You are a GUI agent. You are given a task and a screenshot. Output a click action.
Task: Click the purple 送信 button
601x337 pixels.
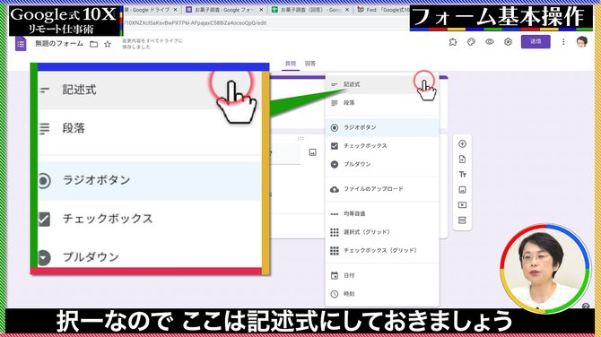point(536,42)
